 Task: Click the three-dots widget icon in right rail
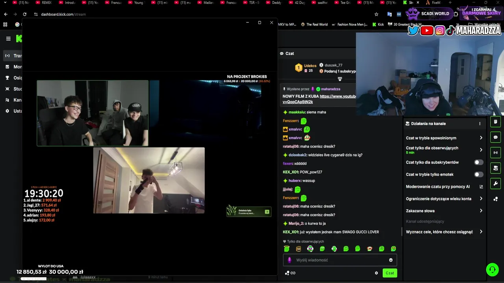click(495, 199)
